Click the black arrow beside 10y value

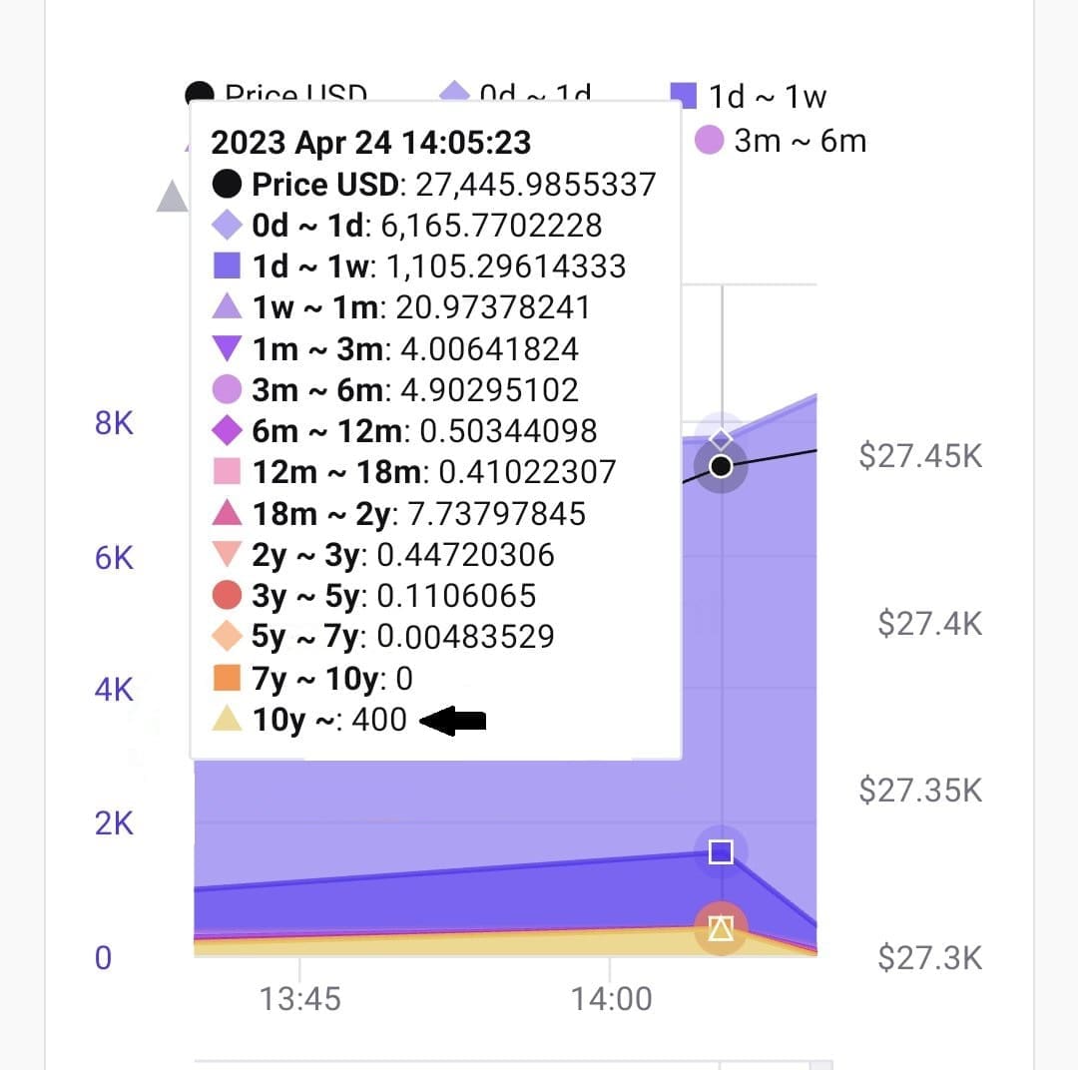tap(452, 720)
